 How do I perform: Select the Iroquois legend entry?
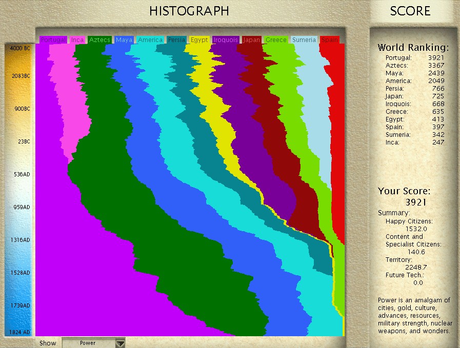tap(226, 39)
